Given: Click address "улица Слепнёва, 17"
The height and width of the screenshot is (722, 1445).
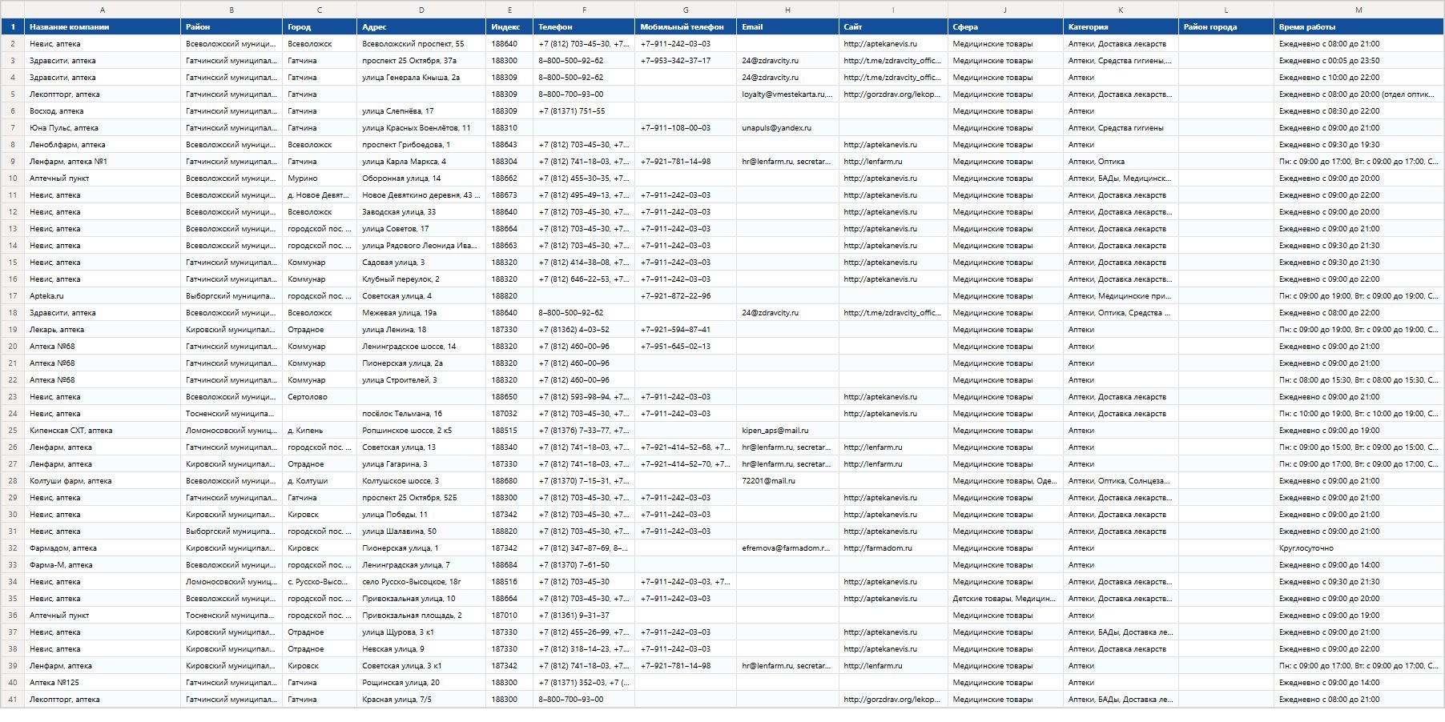Looking at the screenshot, I should [x=421, y=111].
